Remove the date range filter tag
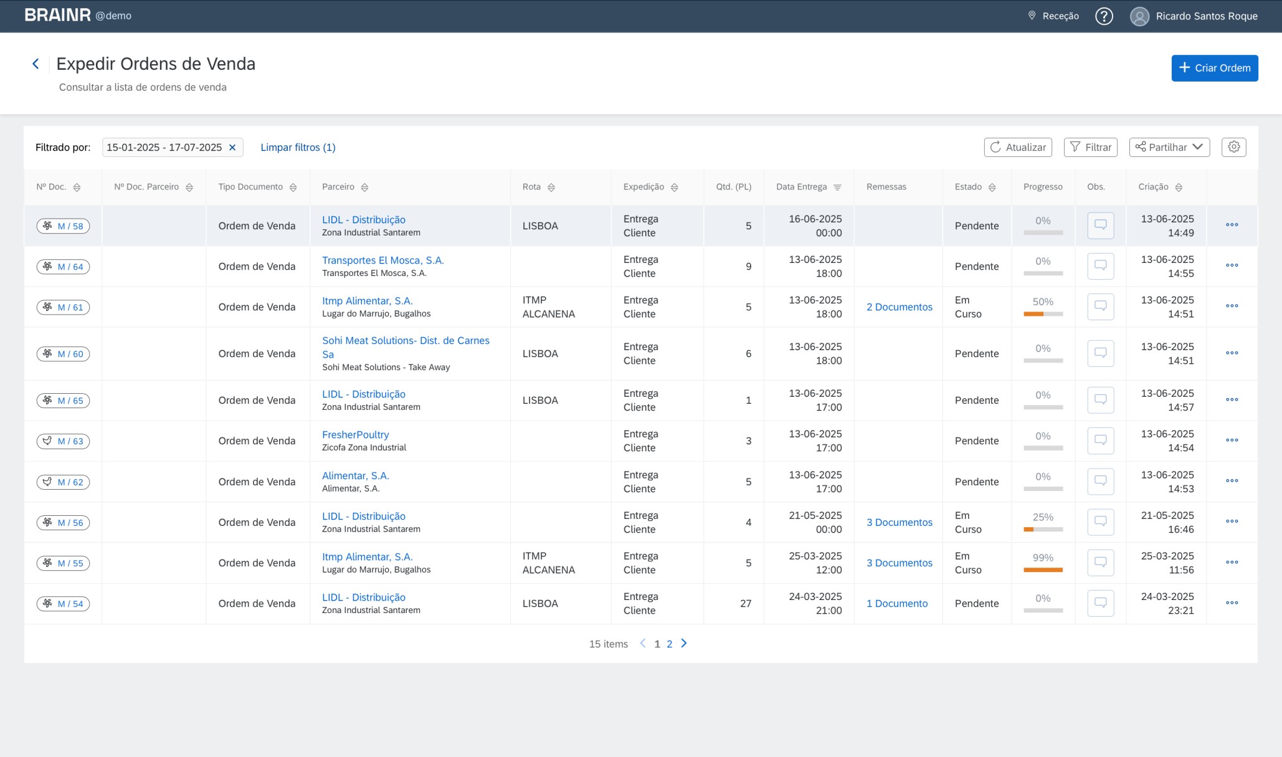 pyautogui.click(x=232, y=148)
